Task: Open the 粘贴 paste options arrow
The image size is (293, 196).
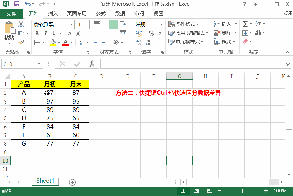Action: (x=9, y=44)
